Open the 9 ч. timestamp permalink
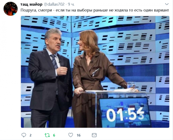The image size is (173, 140). pos(71,4)
